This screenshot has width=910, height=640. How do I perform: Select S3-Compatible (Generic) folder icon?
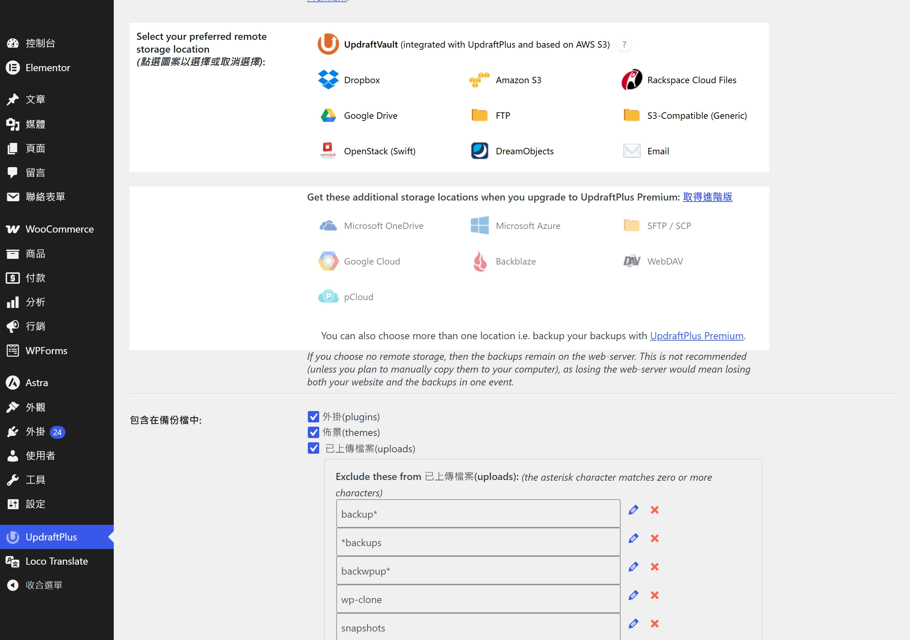632,116
